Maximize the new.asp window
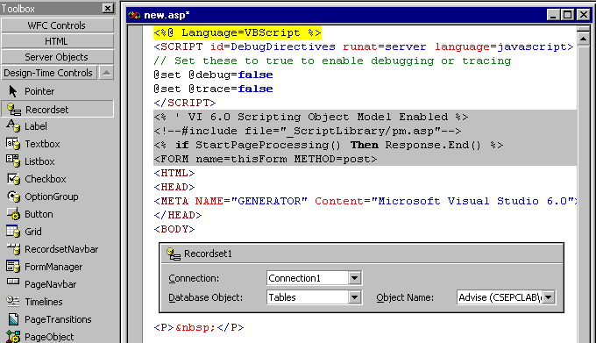The width and height of the screenshot is (596, 343). click(567, 15)
